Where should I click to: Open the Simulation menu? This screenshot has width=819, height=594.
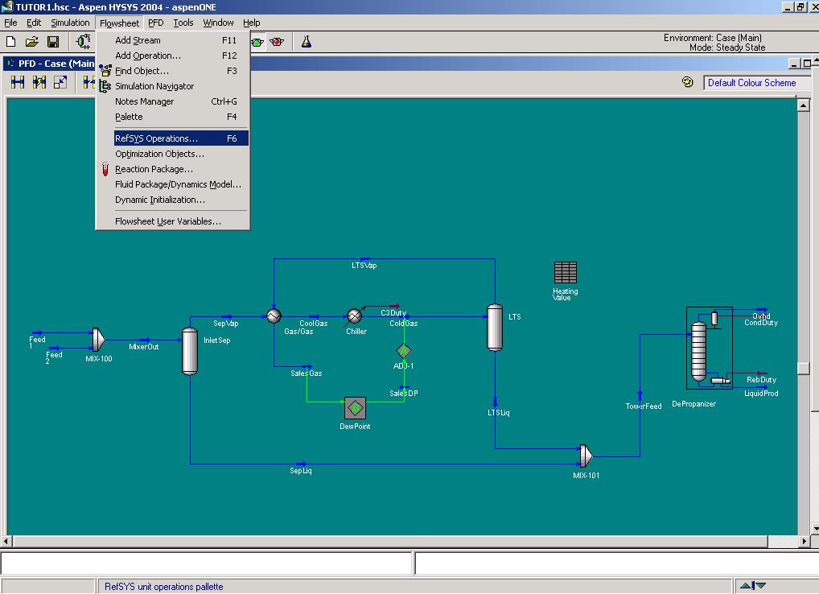point(70,23)
